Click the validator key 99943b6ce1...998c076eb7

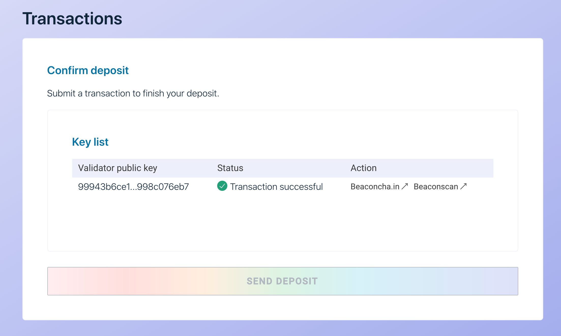click(x=133, y=187)
